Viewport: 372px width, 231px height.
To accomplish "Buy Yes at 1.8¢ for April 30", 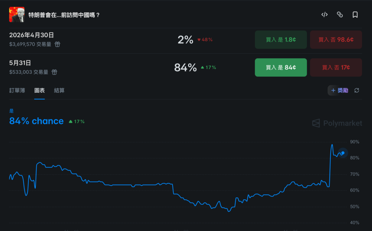I will click(x=281, y=40).
